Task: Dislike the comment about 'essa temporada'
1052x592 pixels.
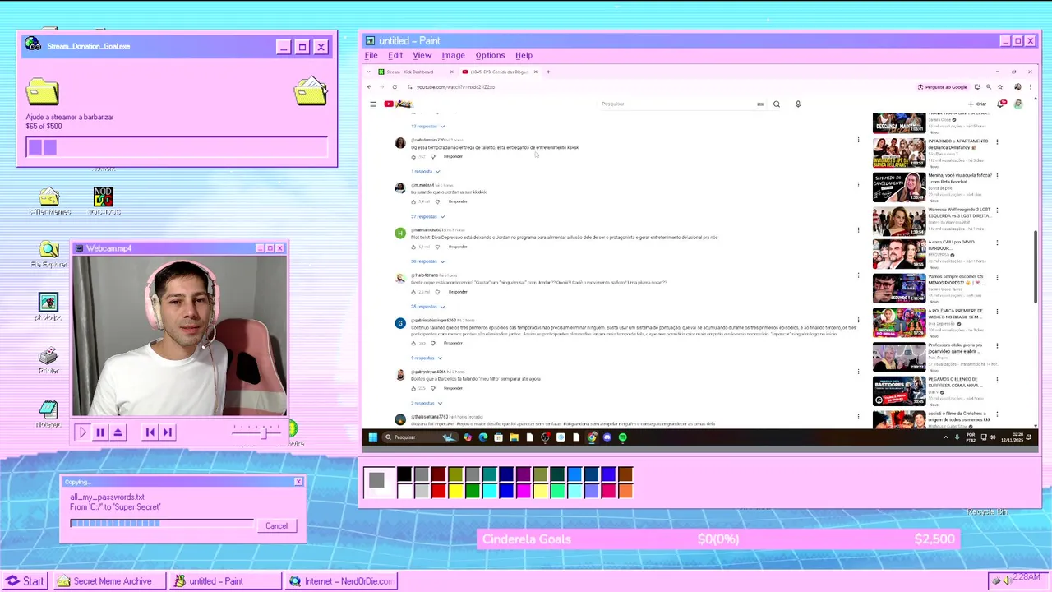Action: (433, 156)
